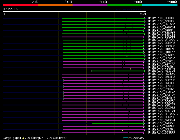
Task: Click the orange ~40% segment of the legend
Action: 55,5
